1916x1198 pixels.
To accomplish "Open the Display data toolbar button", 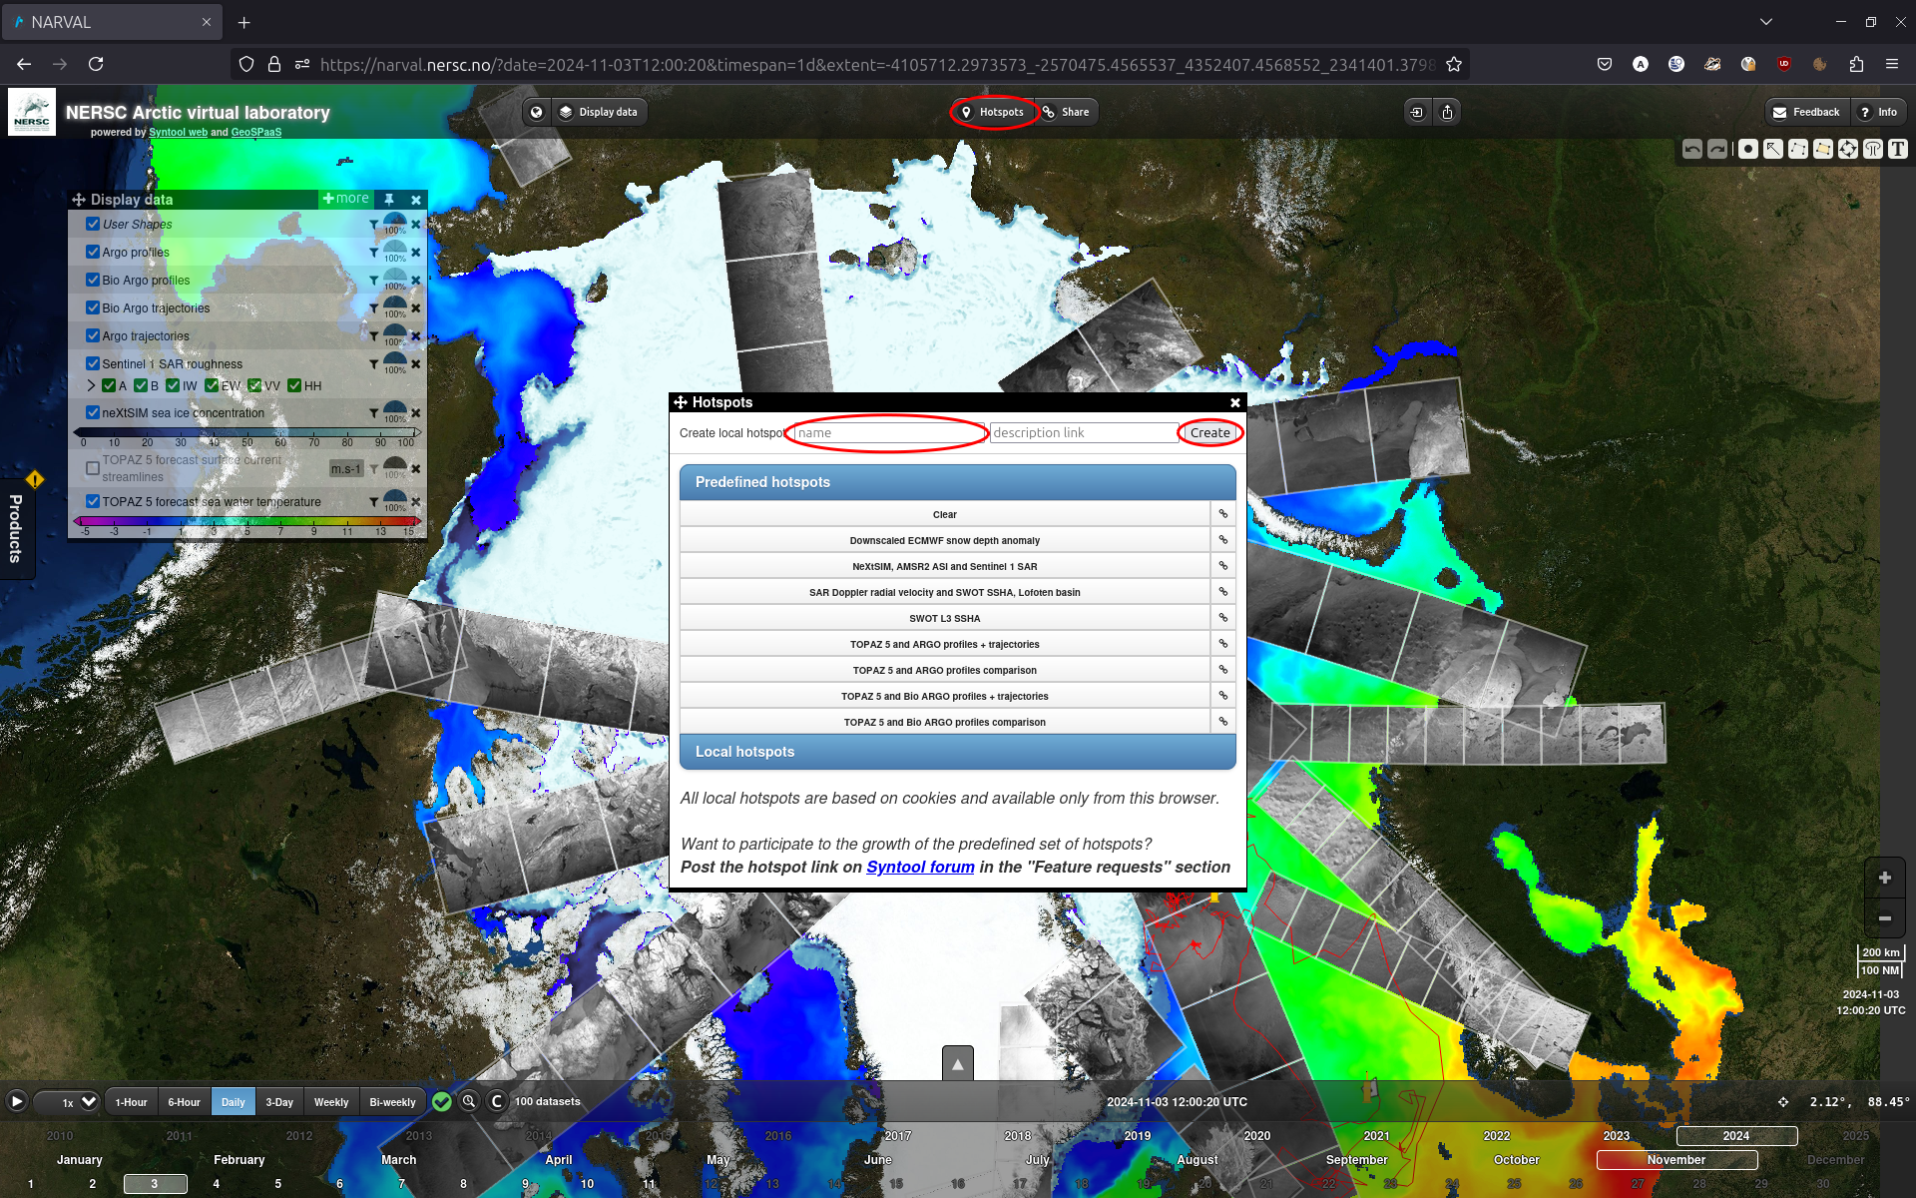I will [x=598, y=112].
